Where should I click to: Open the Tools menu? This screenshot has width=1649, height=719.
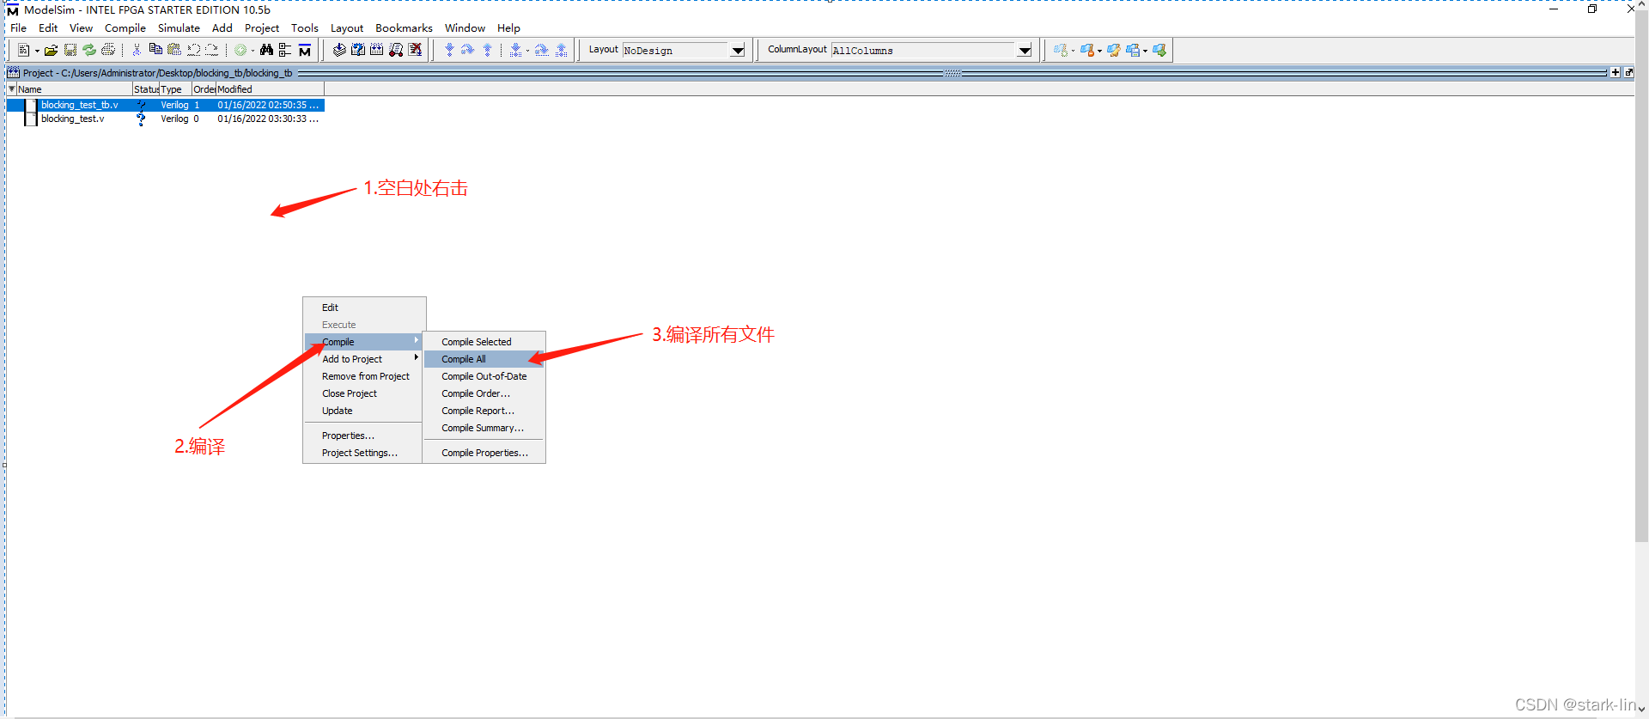pyautogui.click(x=305, y=28)
